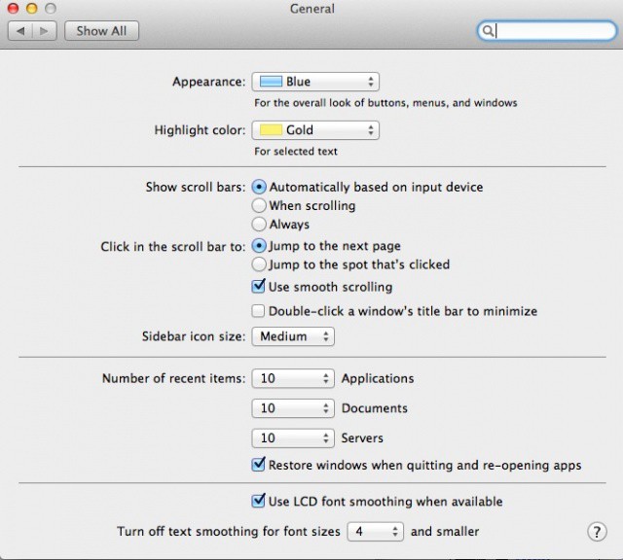Expand the Sidebar icon size dropdown
This screenshot has height=560, width=623.
[293, 336]
